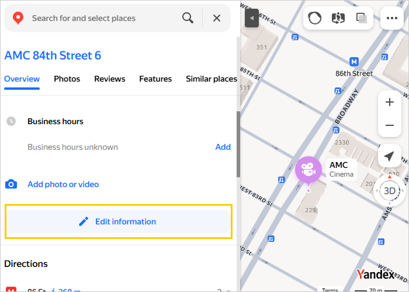Click the Business hours heading
This screenshot has width=409, height=292.
click(x=56, y=122)
